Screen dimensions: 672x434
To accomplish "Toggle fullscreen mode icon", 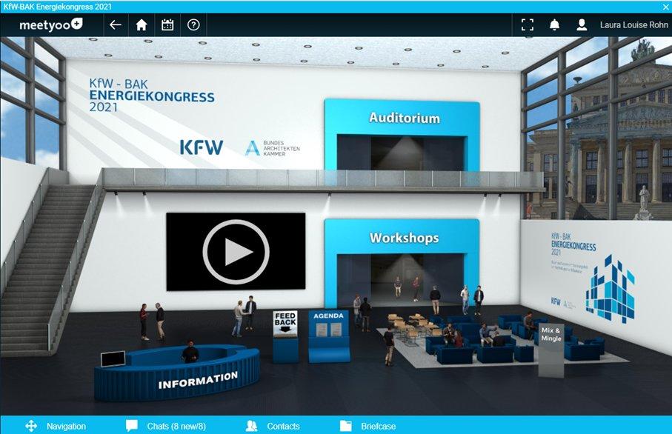I will coord(528,25).
